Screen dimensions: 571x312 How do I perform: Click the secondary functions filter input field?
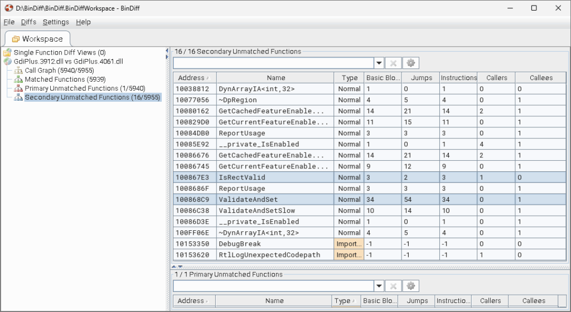274,63
